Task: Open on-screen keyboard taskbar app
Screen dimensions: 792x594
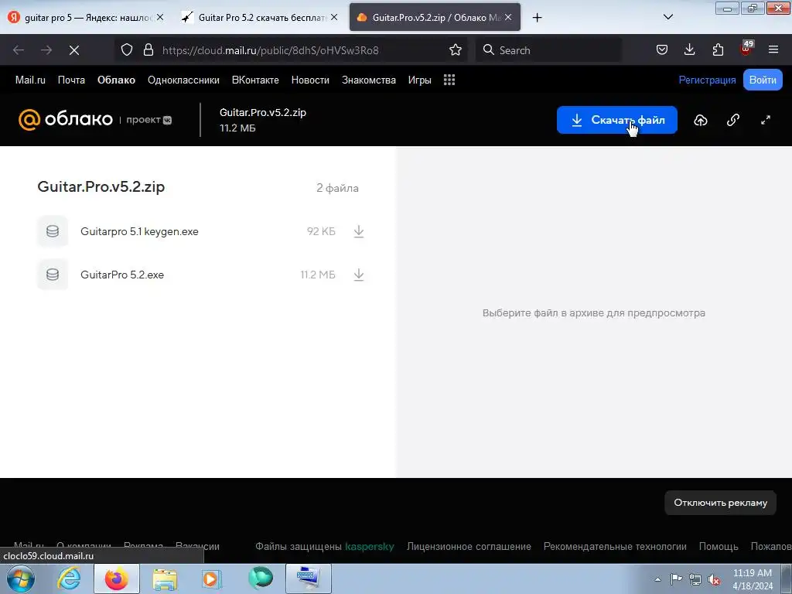Action: (308, 579)
